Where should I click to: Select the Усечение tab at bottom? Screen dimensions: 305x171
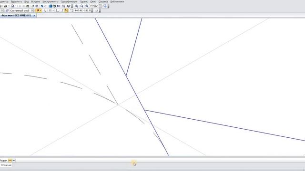tap(6, 165)
